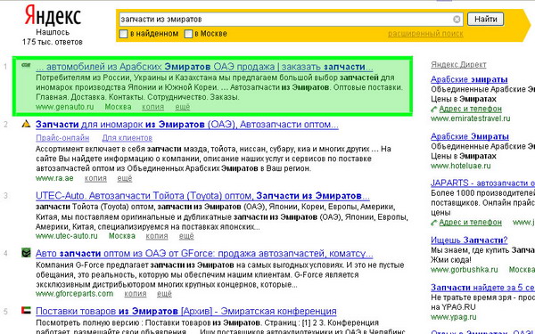Screen dimensions: 535x334
Task: Click UAE flag favicon of Эмиратская конференция result
Action: point(26,310)
